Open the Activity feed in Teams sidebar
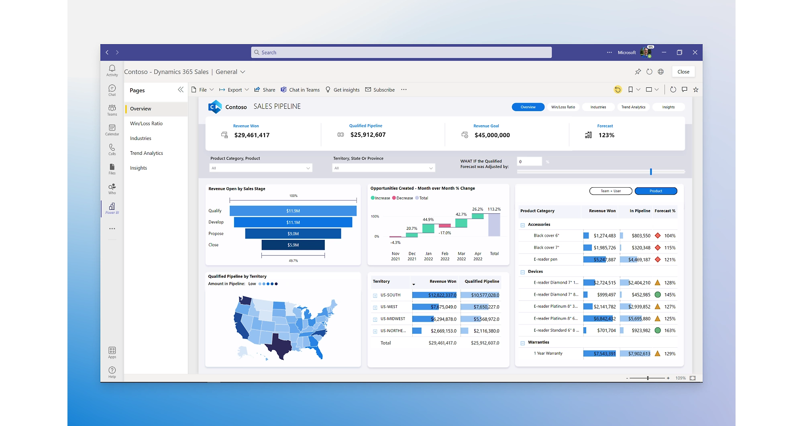The height and width of the screenshot is (426, 803). tap(112, 70)
